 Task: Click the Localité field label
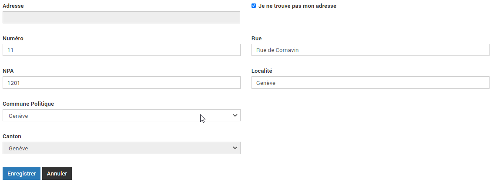coord(262,71)
